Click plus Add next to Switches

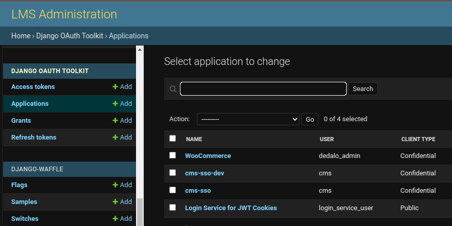(x=122, y=218)
